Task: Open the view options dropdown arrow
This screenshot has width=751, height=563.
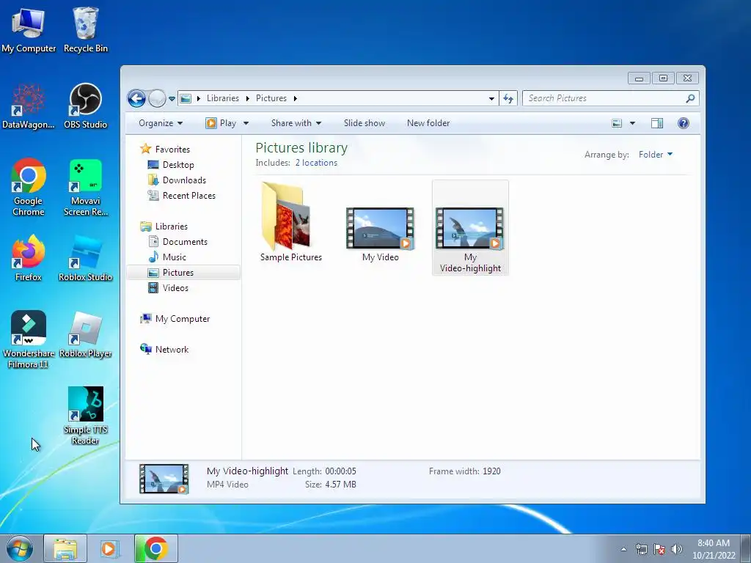Action: pos(632,123)
